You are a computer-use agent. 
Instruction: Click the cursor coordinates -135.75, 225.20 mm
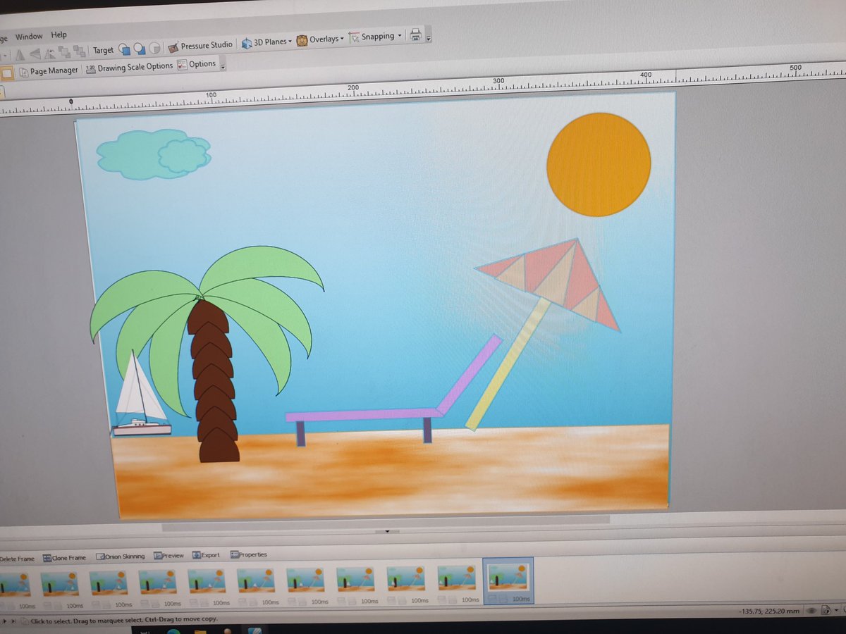coord(771,612)
